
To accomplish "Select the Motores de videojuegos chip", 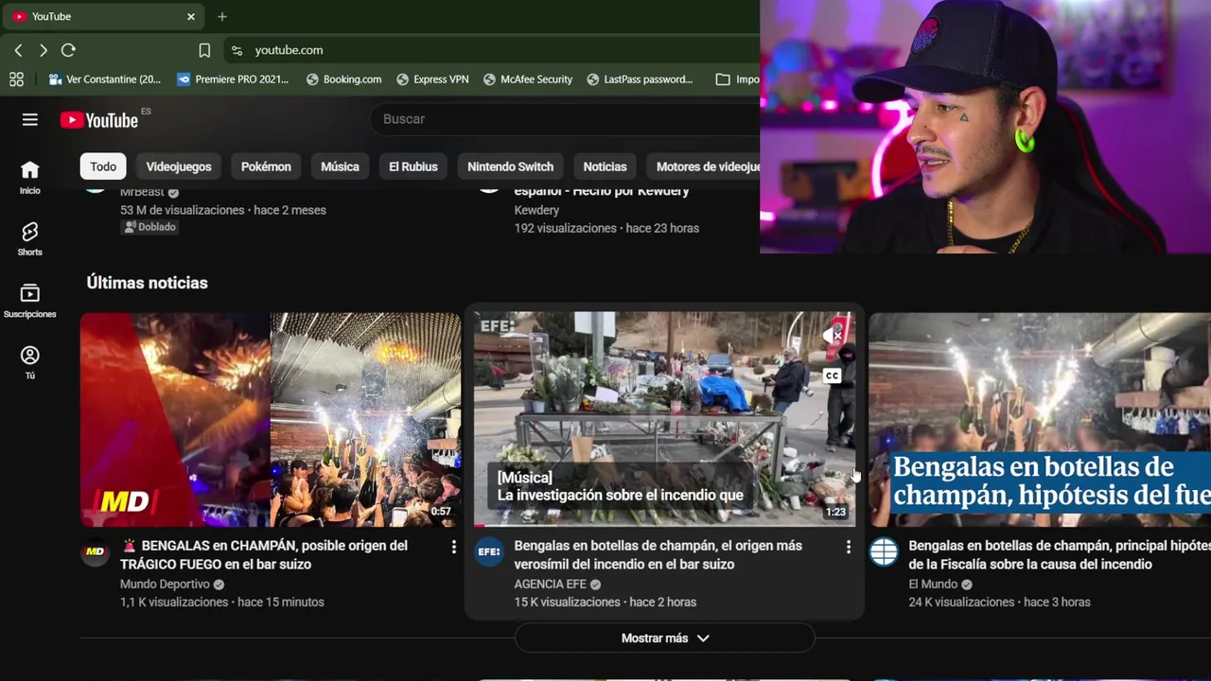I will click(703, 166).
